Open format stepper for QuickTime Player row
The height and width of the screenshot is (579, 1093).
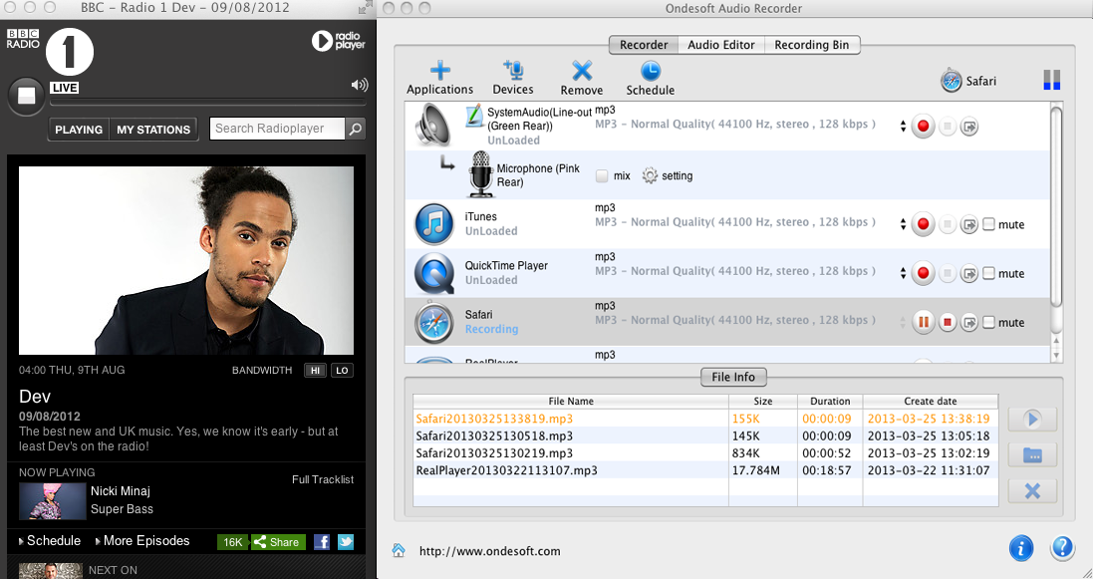pos(903,273)
